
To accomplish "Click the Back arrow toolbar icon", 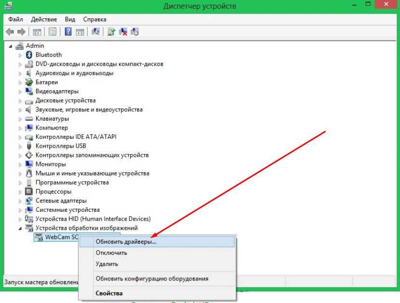I will 10,32.
